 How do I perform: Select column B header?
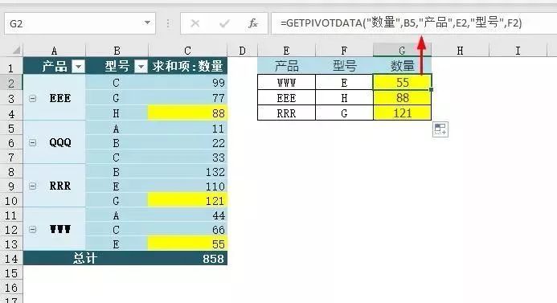pos(117,51)
